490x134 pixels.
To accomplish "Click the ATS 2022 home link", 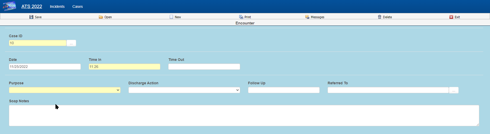I will click(32, 7).
